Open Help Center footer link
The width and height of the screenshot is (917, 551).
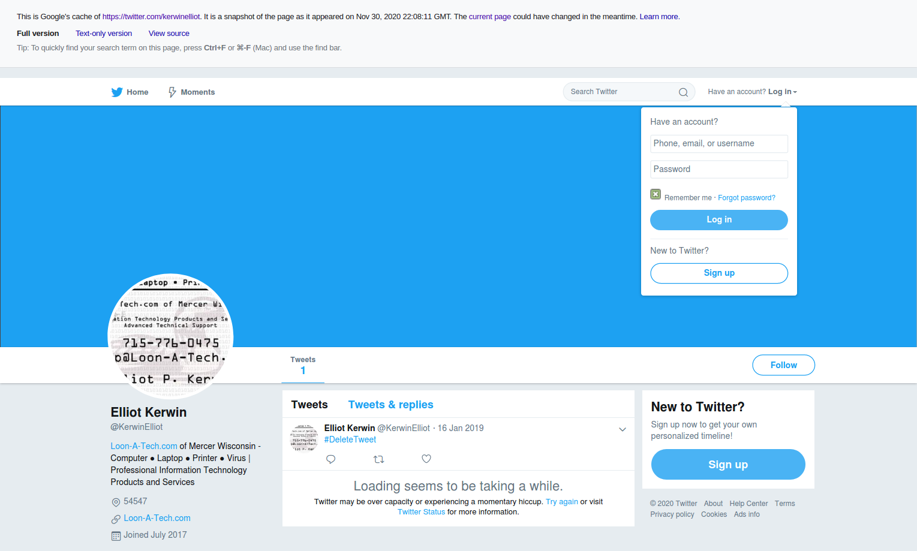point(748,504)
